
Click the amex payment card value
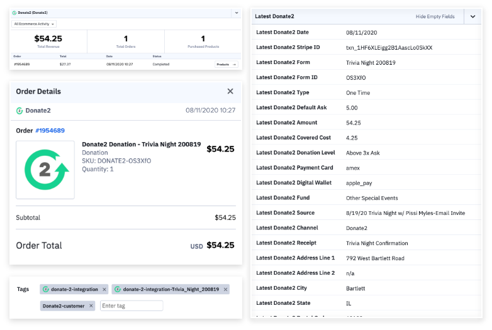click(x=353, y=168)
